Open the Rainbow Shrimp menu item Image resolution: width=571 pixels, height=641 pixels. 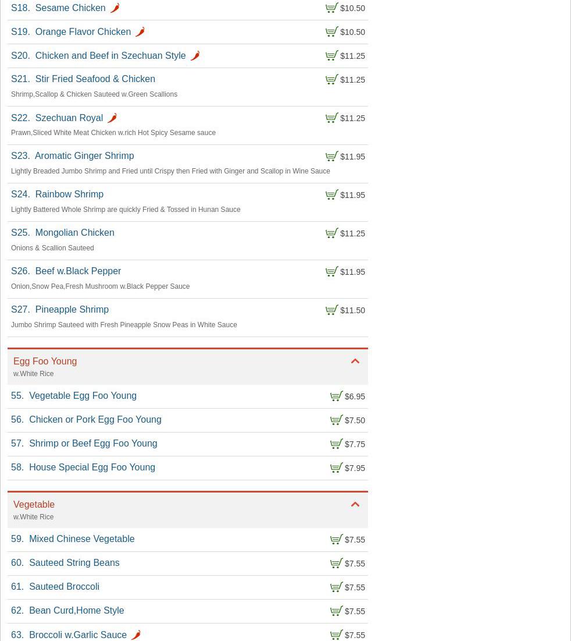[69, 194]
